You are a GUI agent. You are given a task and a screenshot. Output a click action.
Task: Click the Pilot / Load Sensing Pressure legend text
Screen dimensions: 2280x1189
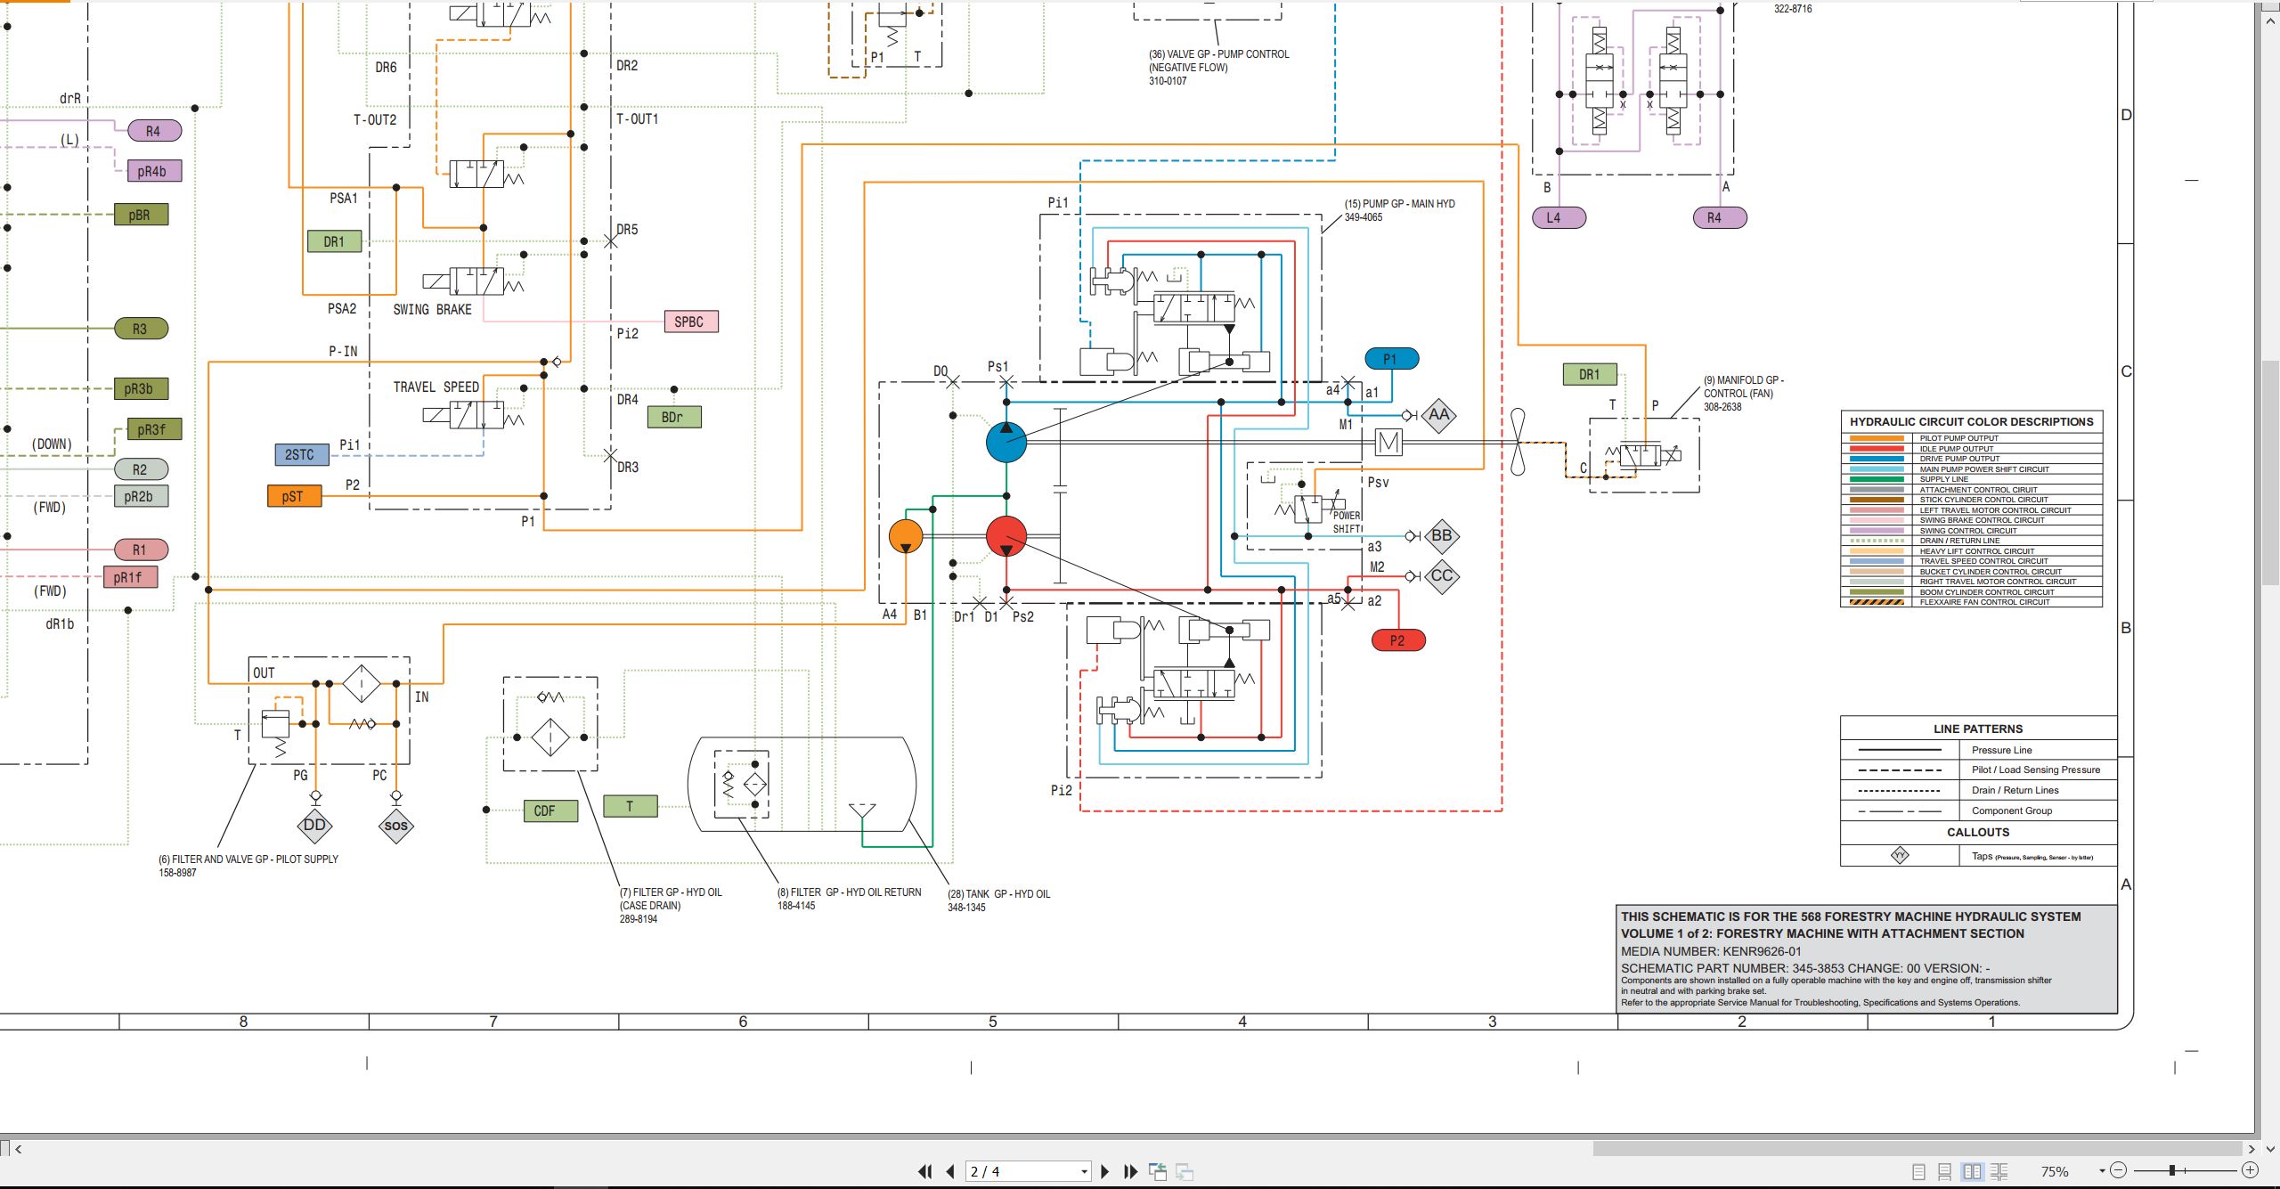pos(2035,770)
